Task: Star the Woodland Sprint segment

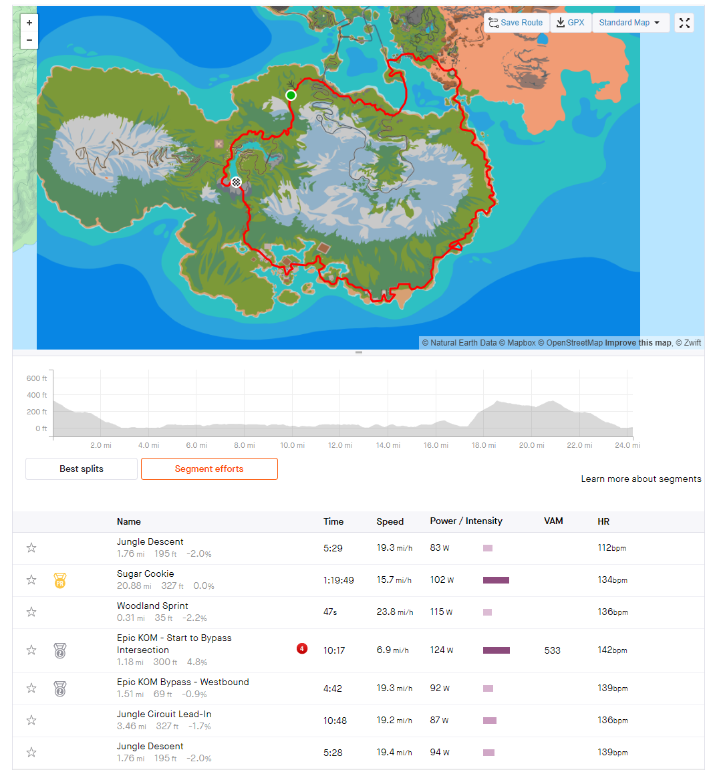Action: pos(31,612)
